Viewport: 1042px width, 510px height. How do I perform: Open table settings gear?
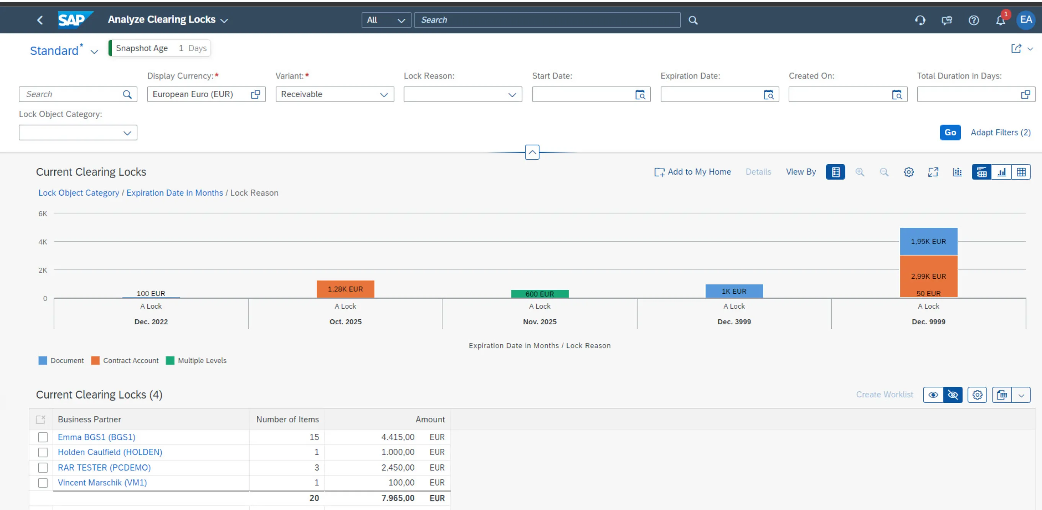[977, 395]
